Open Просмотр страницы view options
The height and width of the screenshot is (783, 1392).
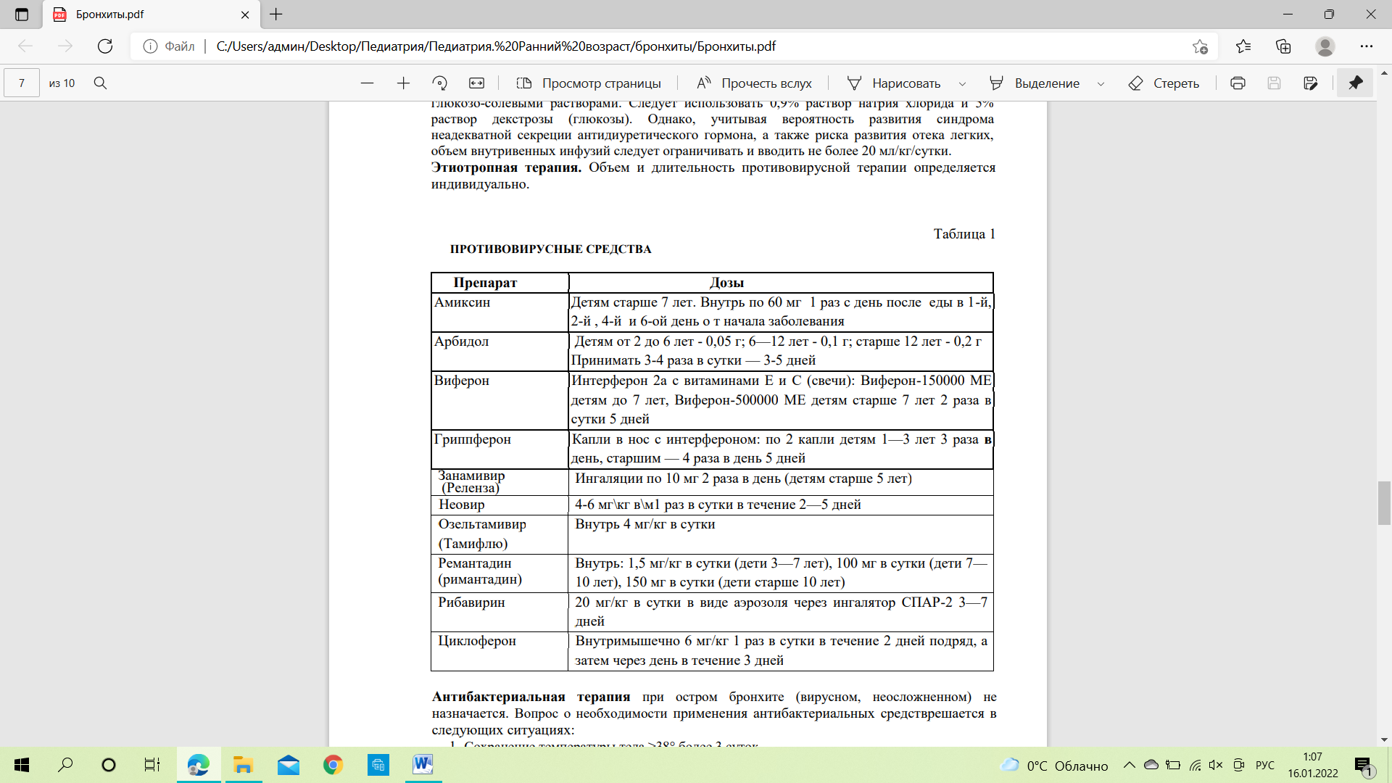[x=589, y=83]
